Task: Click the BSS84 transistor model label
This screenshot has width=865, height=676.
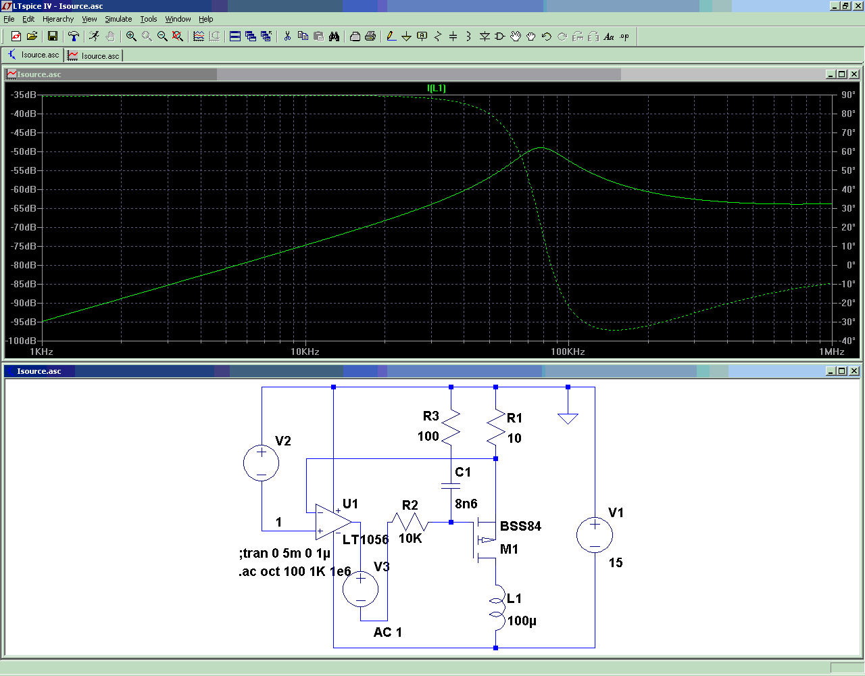Action: [520, 526]
